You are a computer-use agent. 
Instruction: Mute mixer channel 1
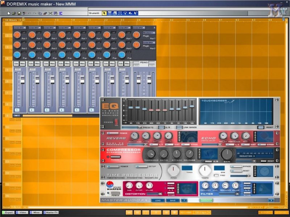22,63
